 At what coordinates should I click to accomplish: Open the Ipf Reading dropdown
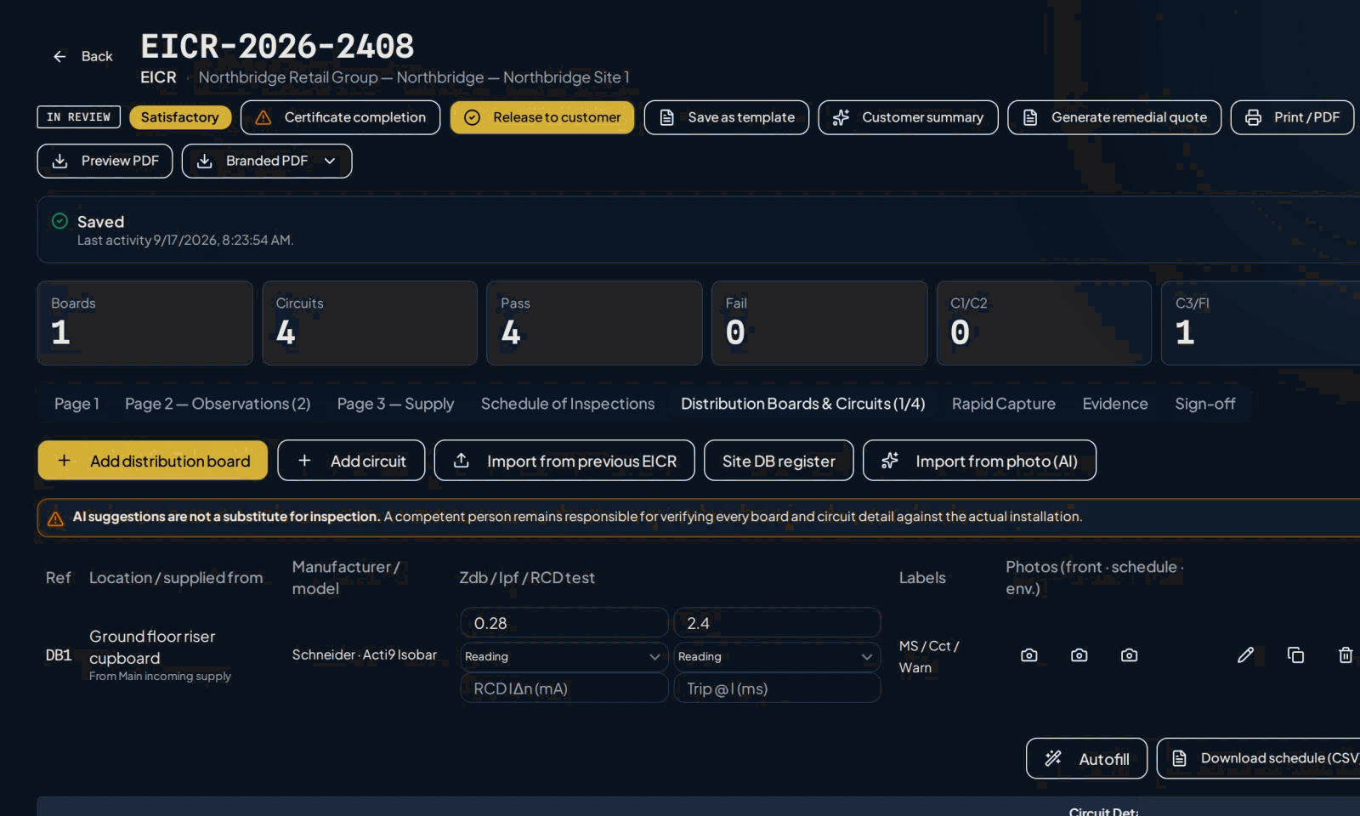pyautogui.click(x=777, y=656)
